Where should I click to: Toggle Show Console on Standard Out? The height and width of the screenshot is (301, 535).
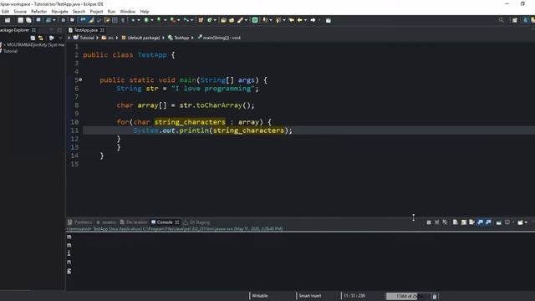(480, 222)
